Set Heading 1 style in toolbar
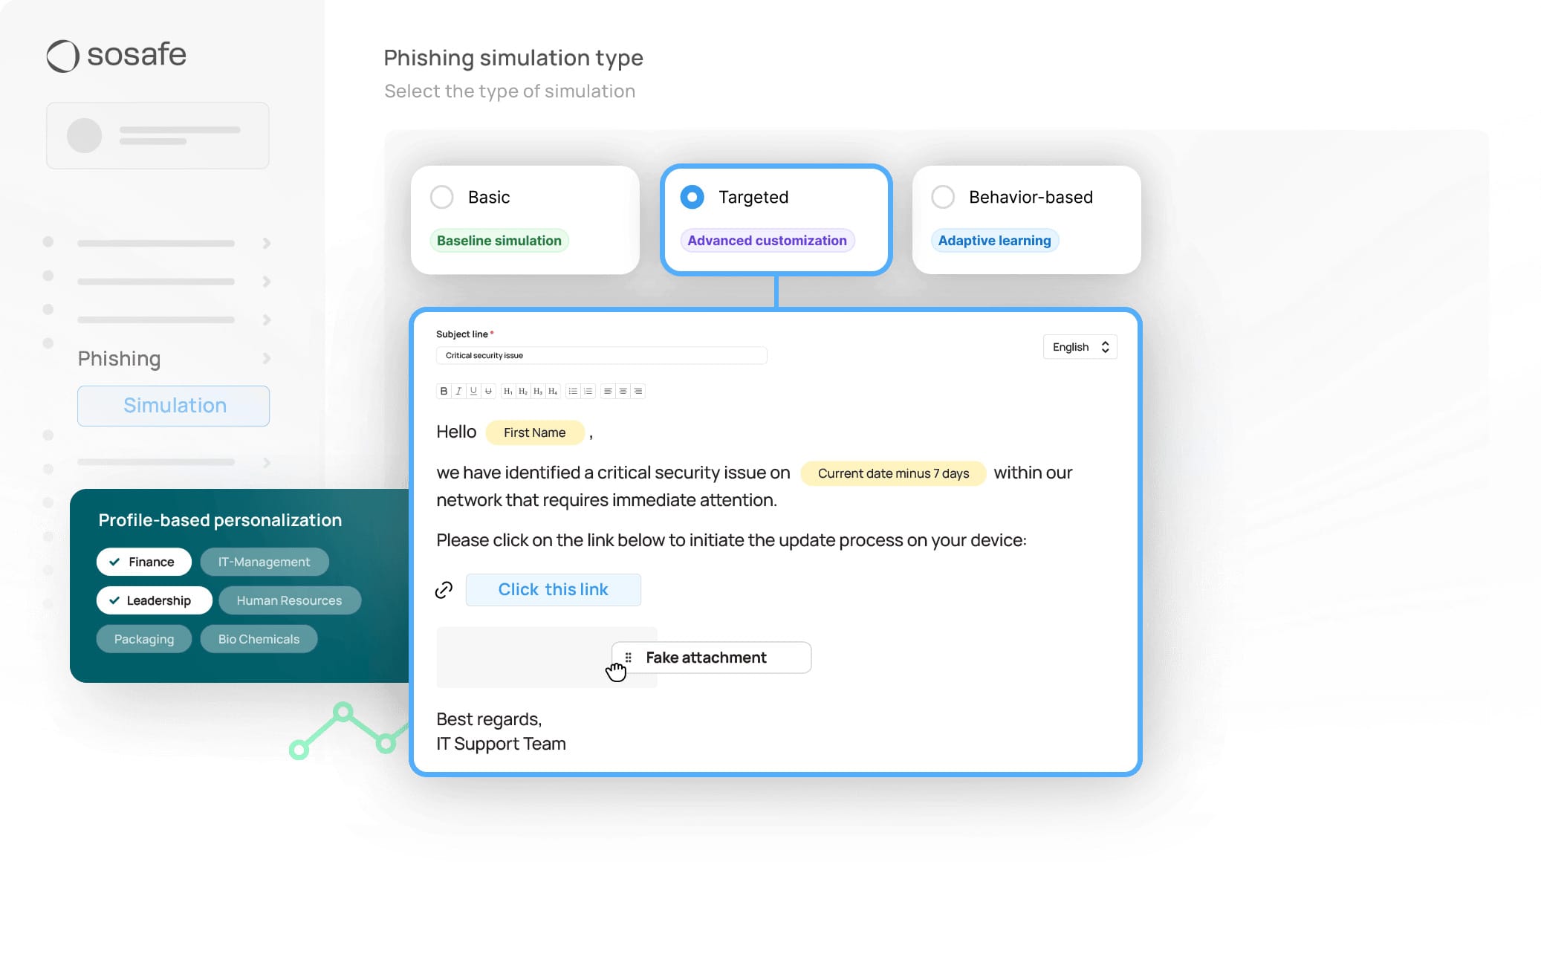1541x957 pixels. (508, 391)
